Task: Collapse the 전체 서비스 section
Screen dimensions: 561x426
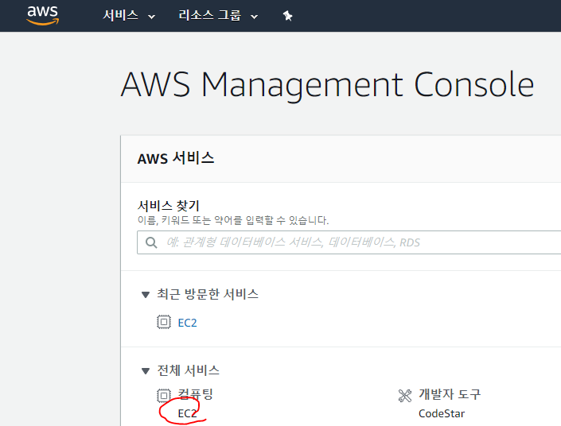Action: tap(146, 371)
